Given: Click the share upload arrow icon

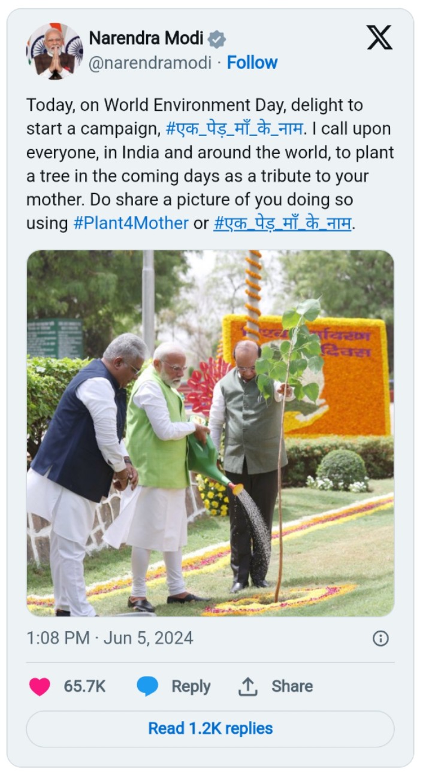Looking at the screenshot, I should coord(247,686).
